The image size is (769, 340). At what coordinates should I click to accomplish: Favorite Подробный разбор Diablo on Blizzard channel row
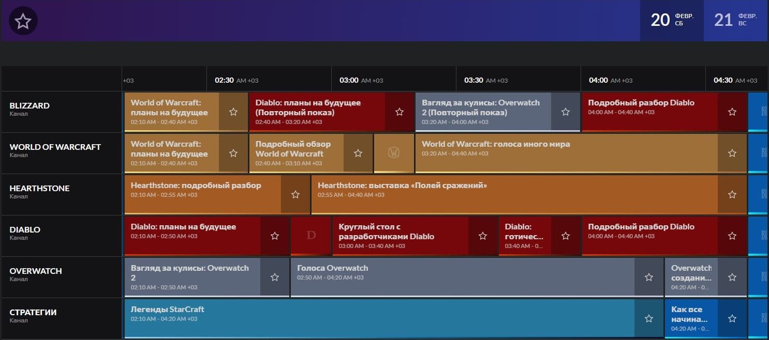pyautogui.click(x=732, y=112)
